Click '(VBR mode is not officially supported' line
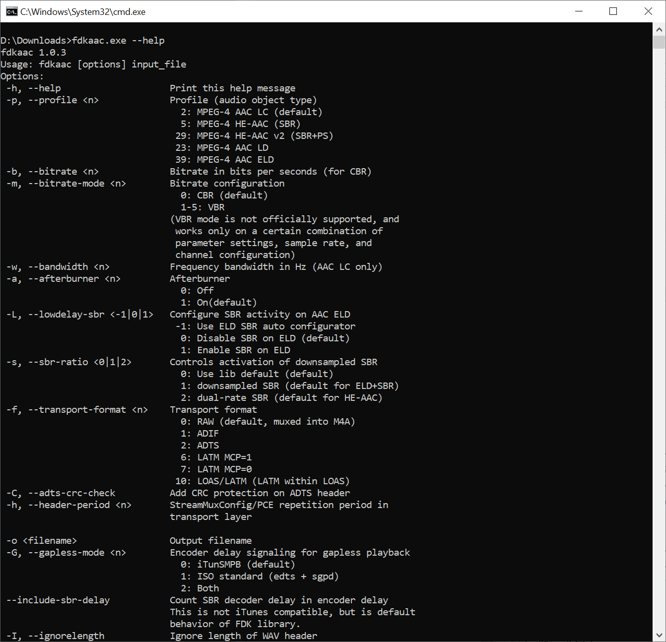The image size is (666, 642). tap(284, 219)
